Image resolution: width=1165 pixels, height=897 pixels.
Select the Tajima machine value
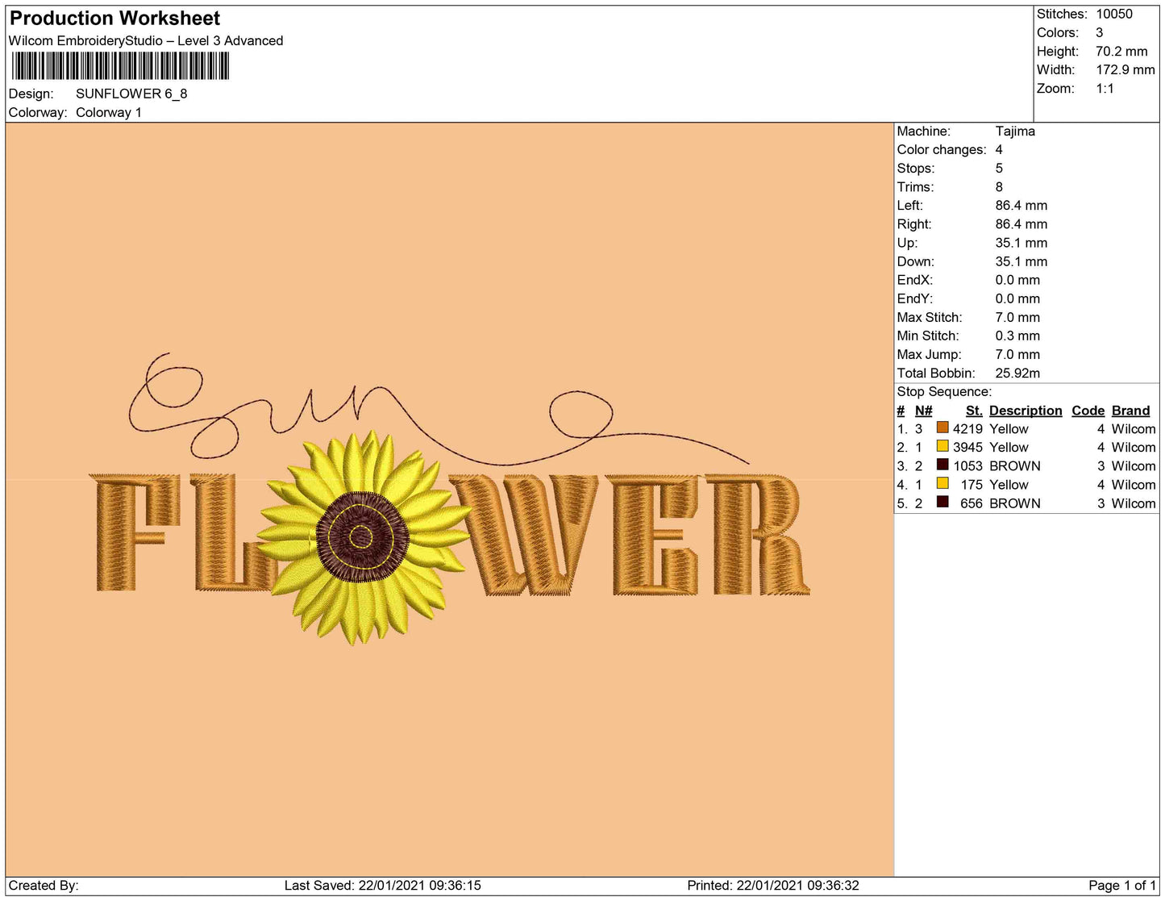(1014, 131)
